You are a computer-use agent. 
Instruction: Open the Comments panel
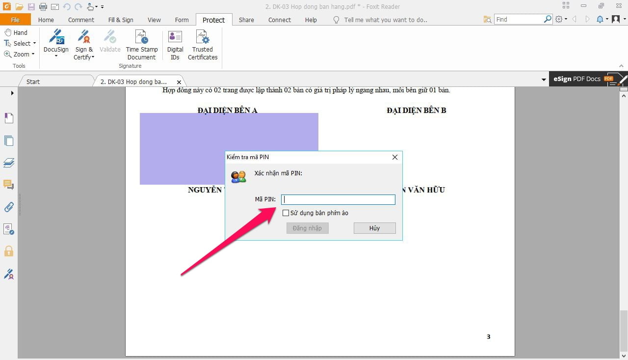[x=8, y=185]
